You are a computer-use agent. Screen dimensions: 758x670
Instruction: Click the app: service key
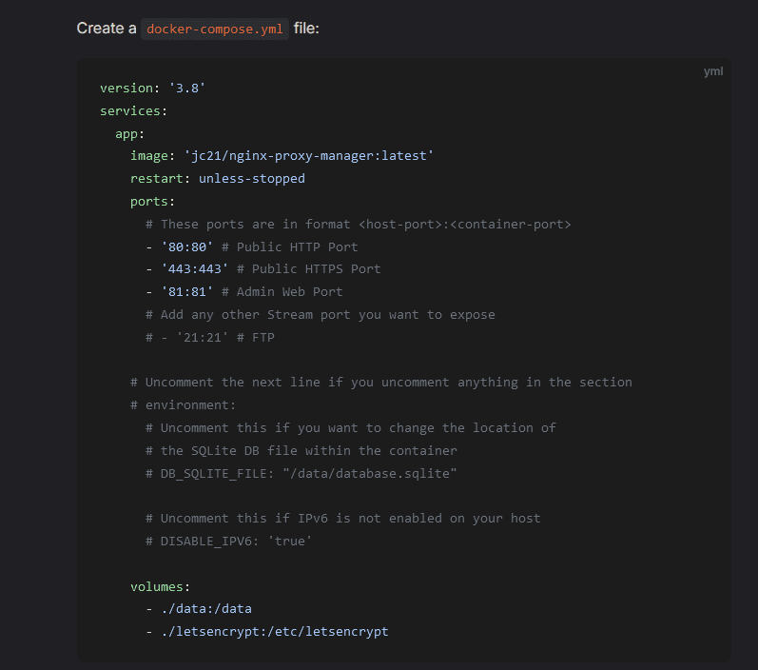[x=130, y=133]
